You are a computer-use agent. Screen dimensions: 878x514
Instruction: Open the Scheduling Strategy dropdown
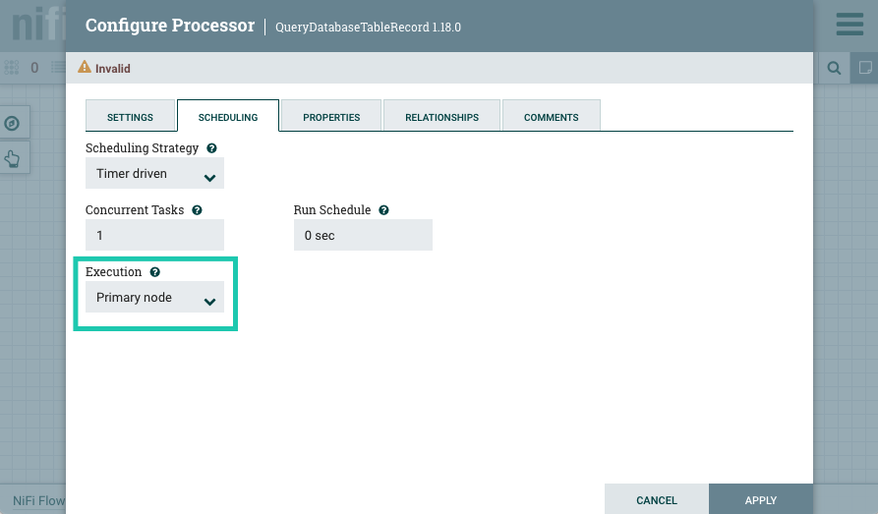pos(154,174)
